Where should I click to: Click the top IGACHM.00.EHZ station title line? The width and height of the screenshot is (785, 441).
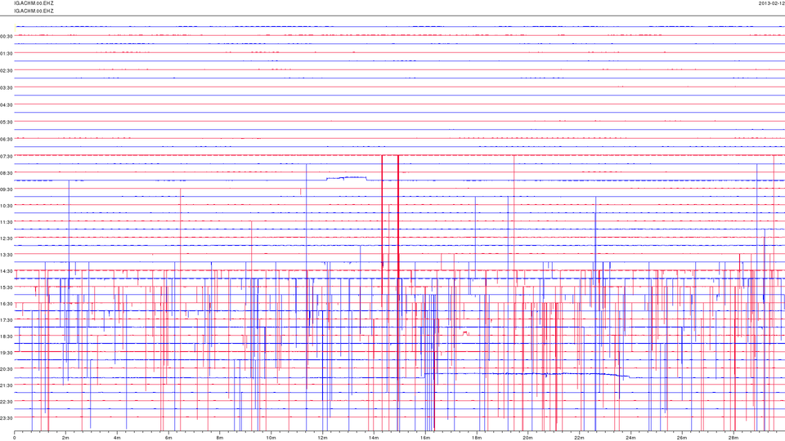tap(34, 3)
